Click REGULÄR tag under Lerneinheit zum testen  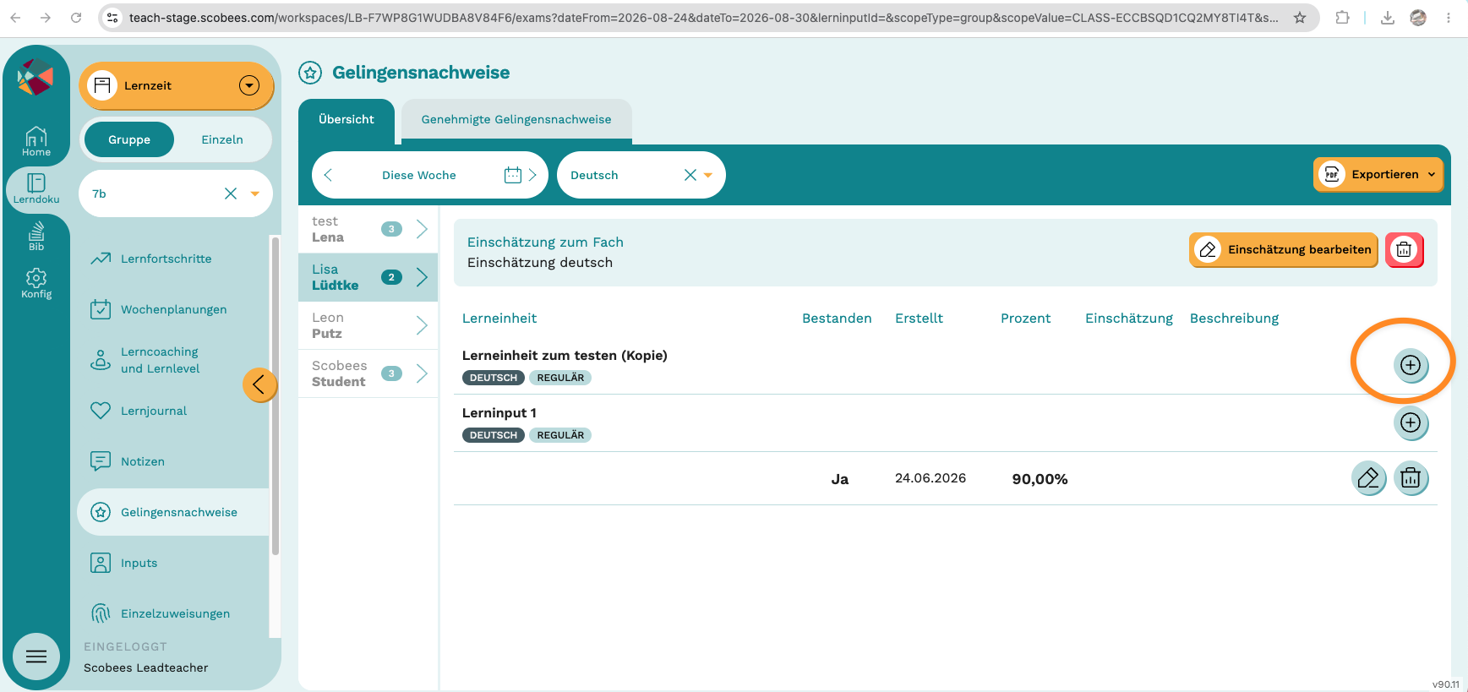(560, 378)
